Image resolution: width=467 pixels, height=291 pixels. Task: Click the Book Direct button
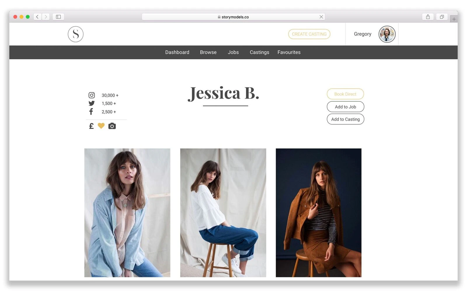click(345, 94)
